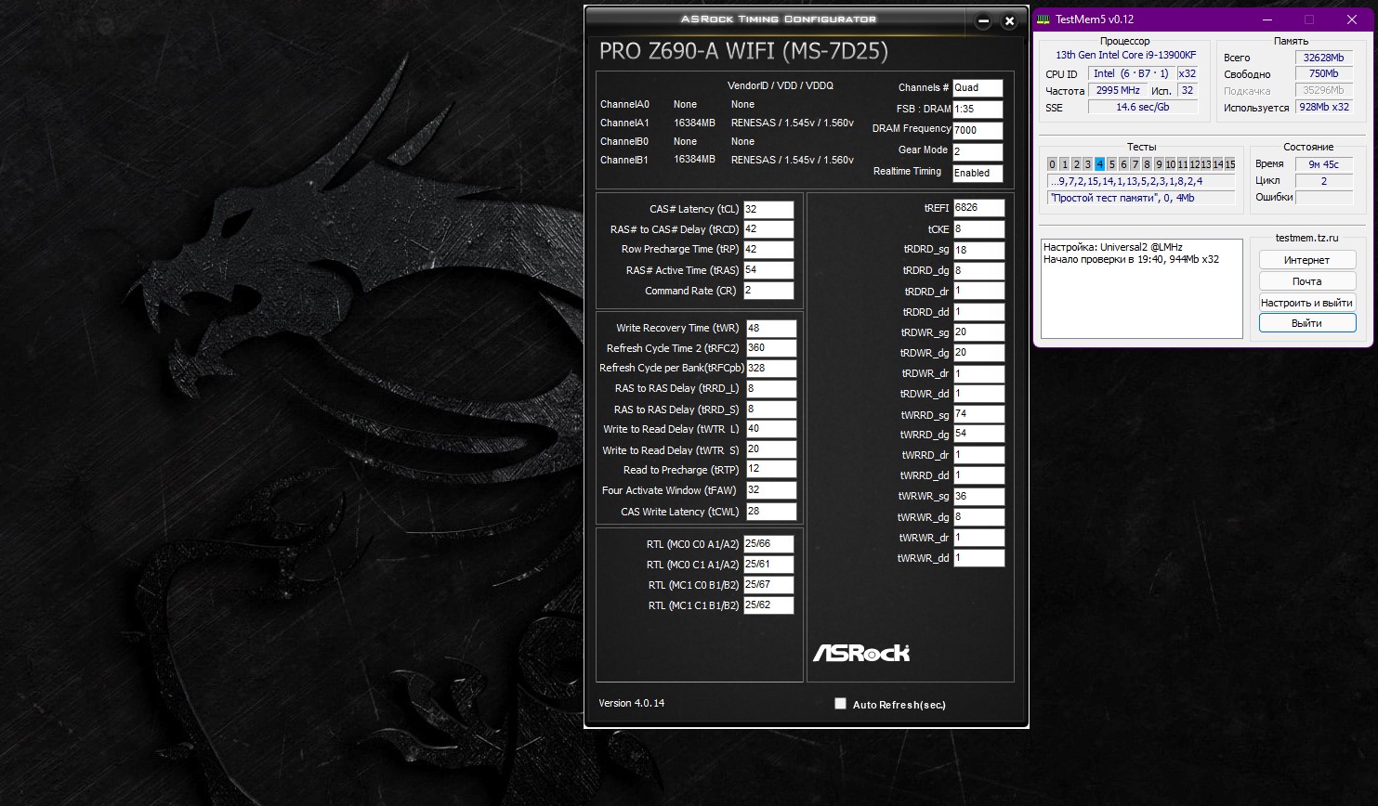The width and height of the screenshot is (1378, 806).
Task: Focus the Refresh Cycle Time 2 (tRFC2) field
Action: pos(771,348)
